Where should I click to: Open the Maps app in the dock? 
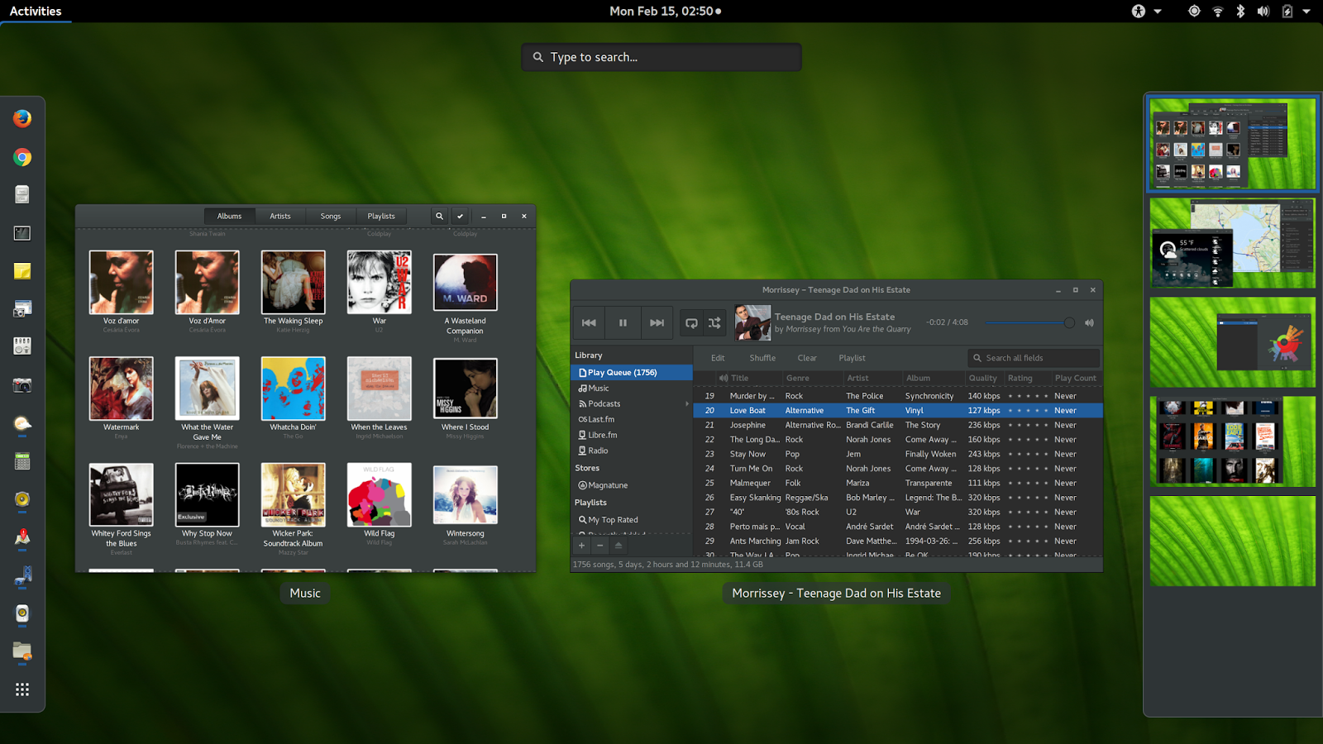(22, 537)
